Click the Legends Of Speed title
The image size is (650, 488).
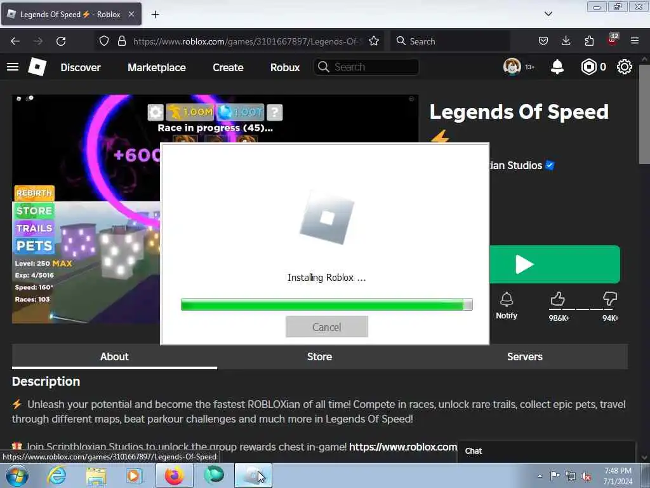click(x=519, y=112)
